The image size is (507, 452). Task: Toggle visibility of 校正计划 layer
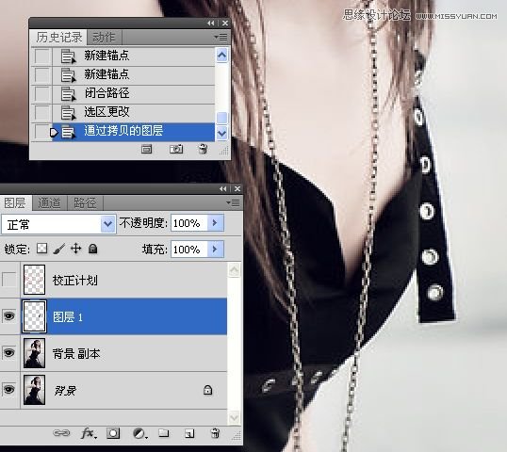[x=9, y=280]
